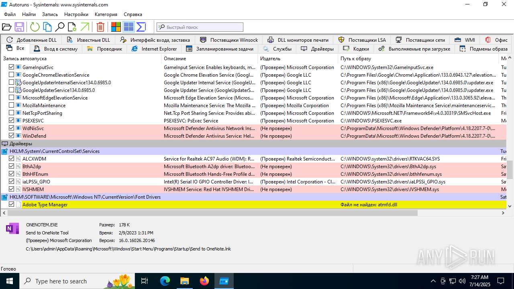This screenshot has height=289, width=514.
Task: Click the Windows taskbar search box
Action: tap(78, 281)
